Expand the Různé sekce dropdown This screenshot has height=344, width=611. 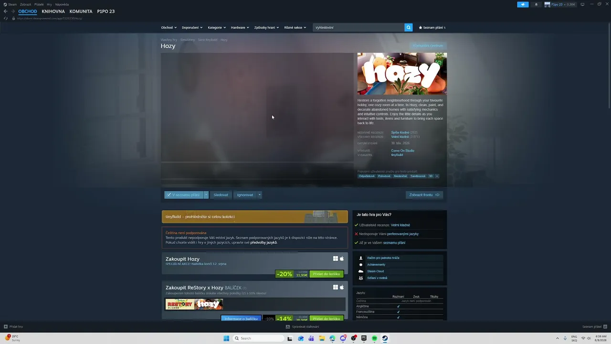(295, 27)
